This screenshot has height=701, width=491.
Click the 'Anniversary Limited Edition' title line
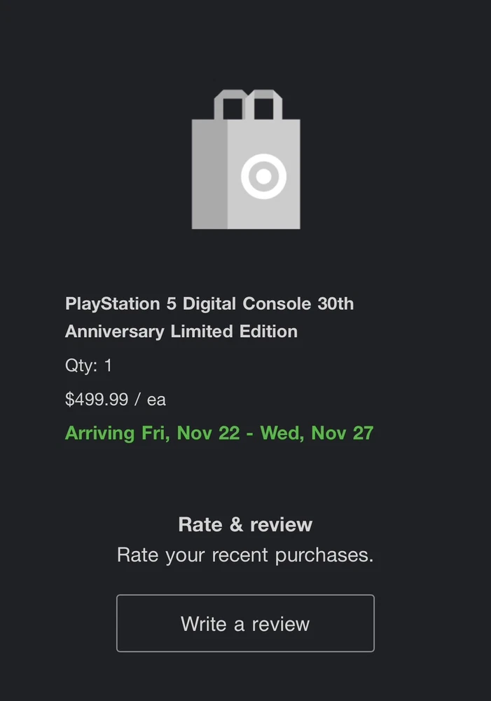point(181,332)
